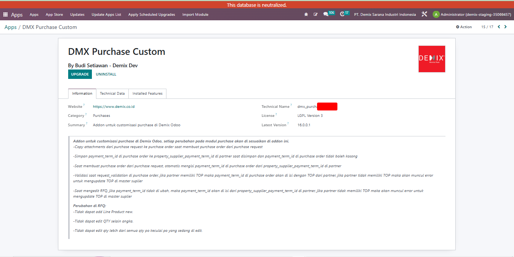
Task: Click the bug debug tools icon
Action: [306, 15]
